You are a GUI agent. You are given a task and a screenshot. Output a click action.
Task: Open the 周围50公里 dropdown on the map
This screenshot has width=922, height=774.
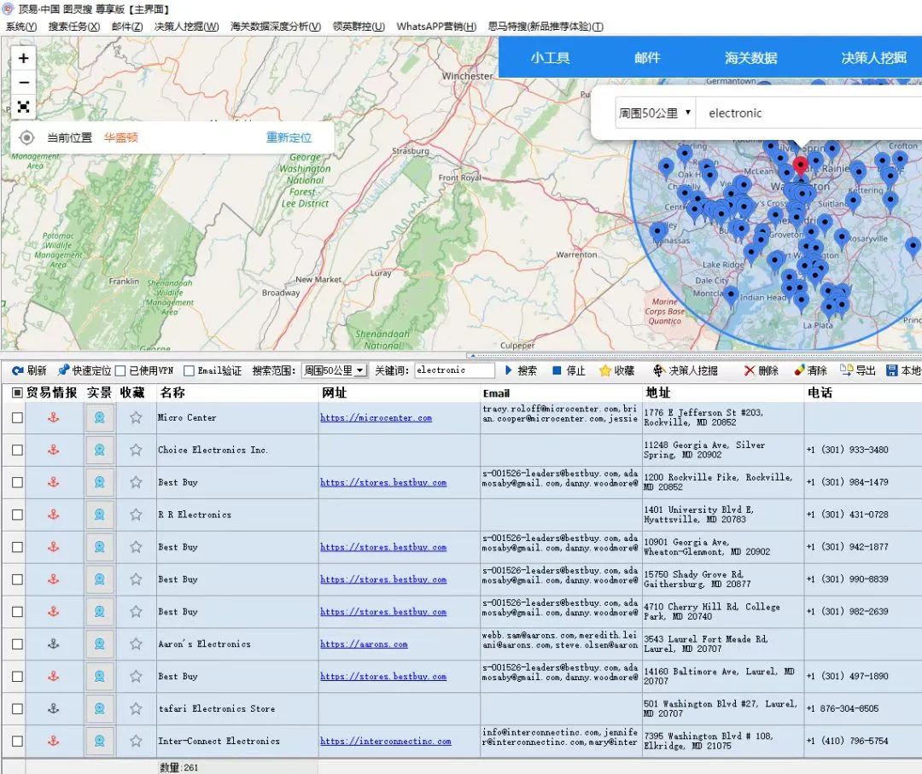tap(655, 113)
